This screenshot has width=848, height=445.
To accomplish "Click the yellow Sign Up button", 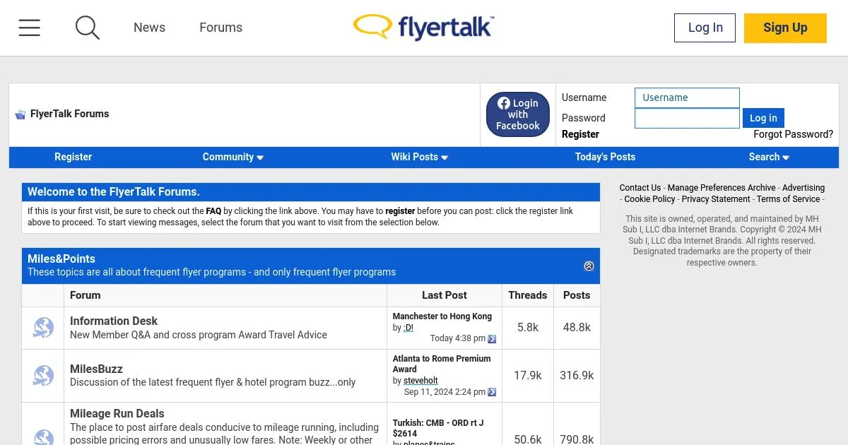I will 785,28.
